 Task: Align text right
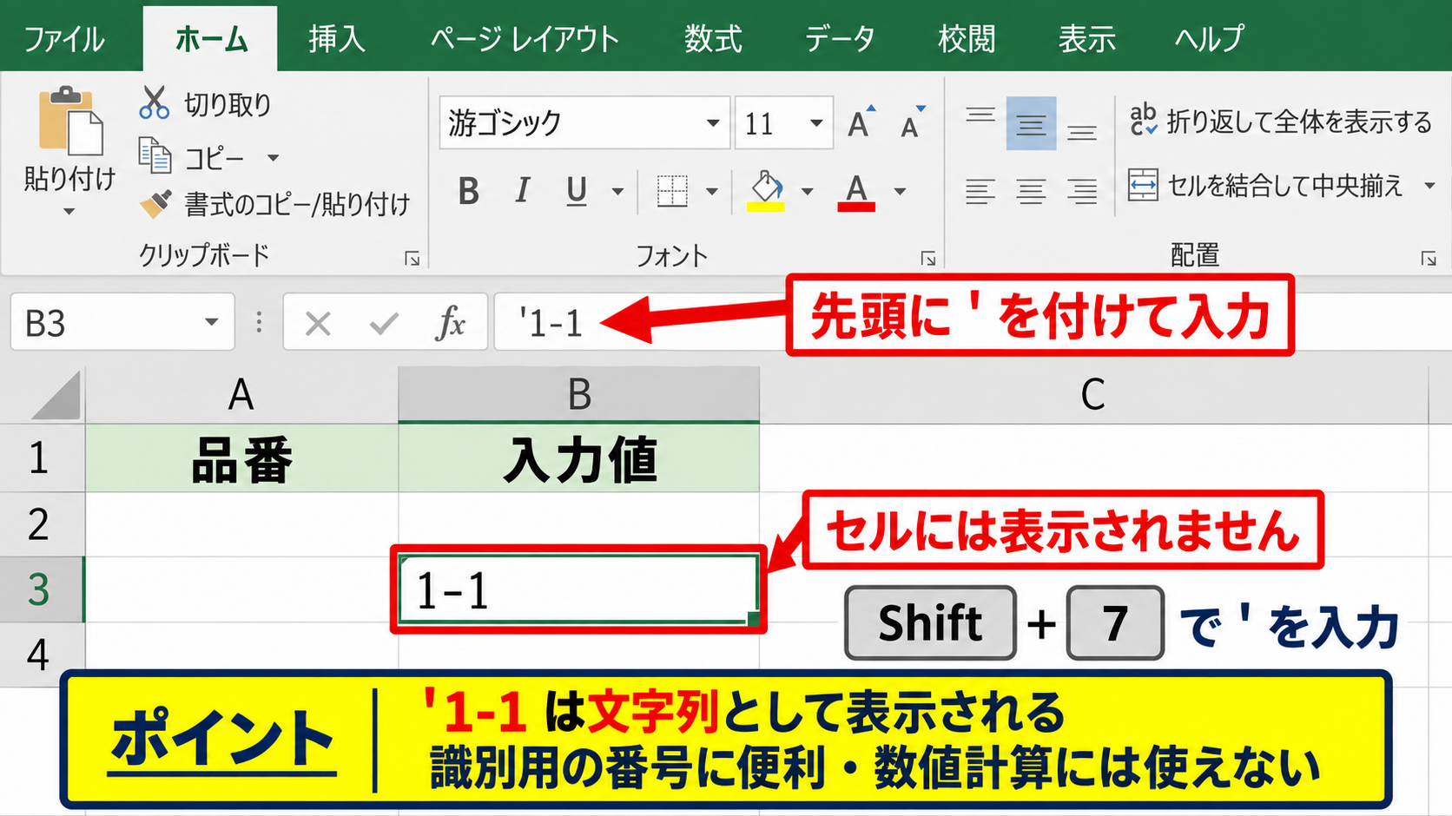point(1082,191)
